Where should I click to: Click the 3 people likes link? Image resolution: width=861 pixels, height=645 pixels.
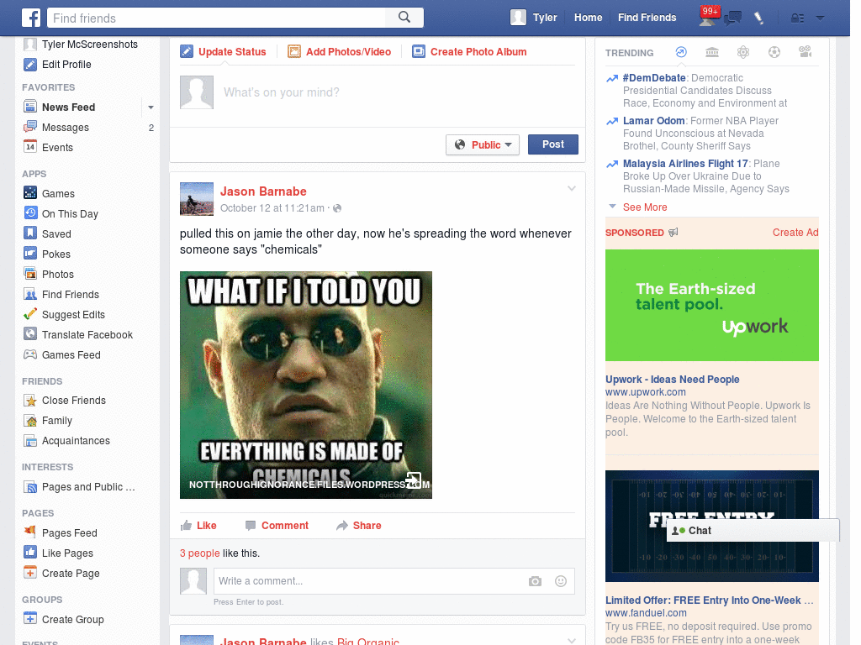click(200, 553)
